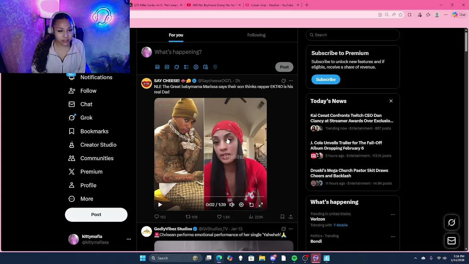This screenshot has height=264, width=469.
Task: Switch to the Conan Gray Heather tab
Action: pyautogui.click(x=272, y=5)
